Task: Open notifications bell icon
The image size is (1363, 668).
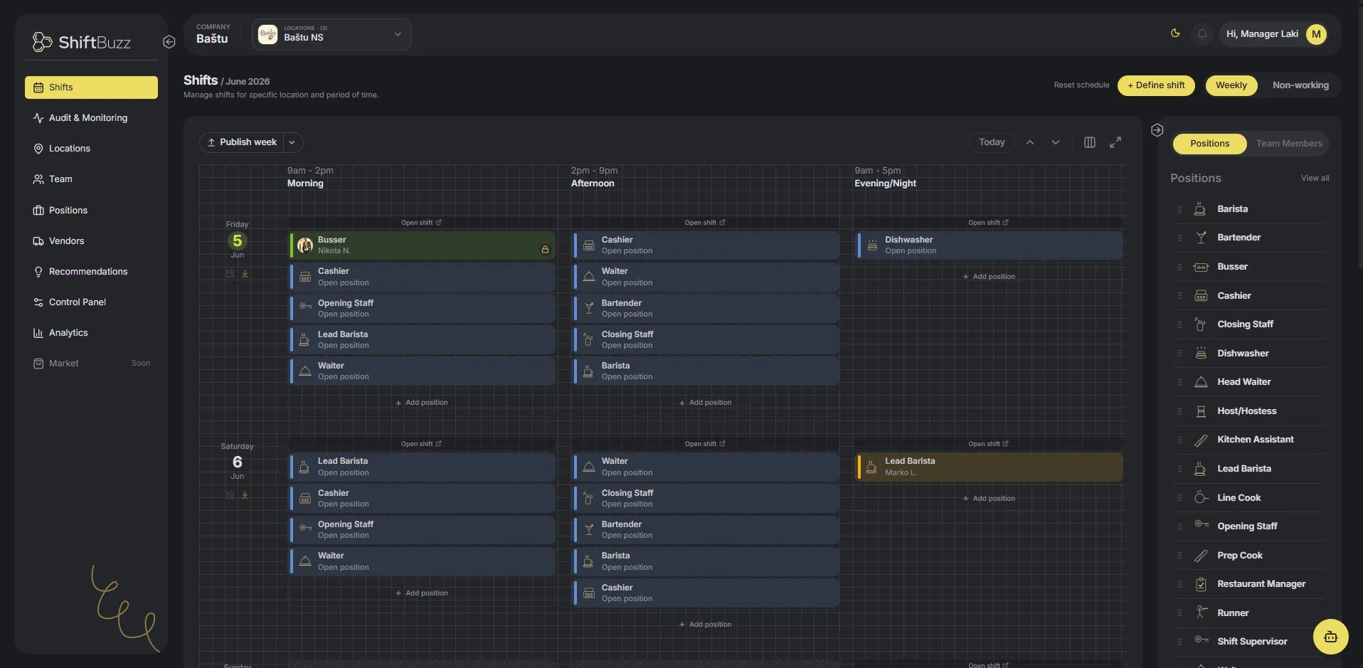Action: point(1202,34)
